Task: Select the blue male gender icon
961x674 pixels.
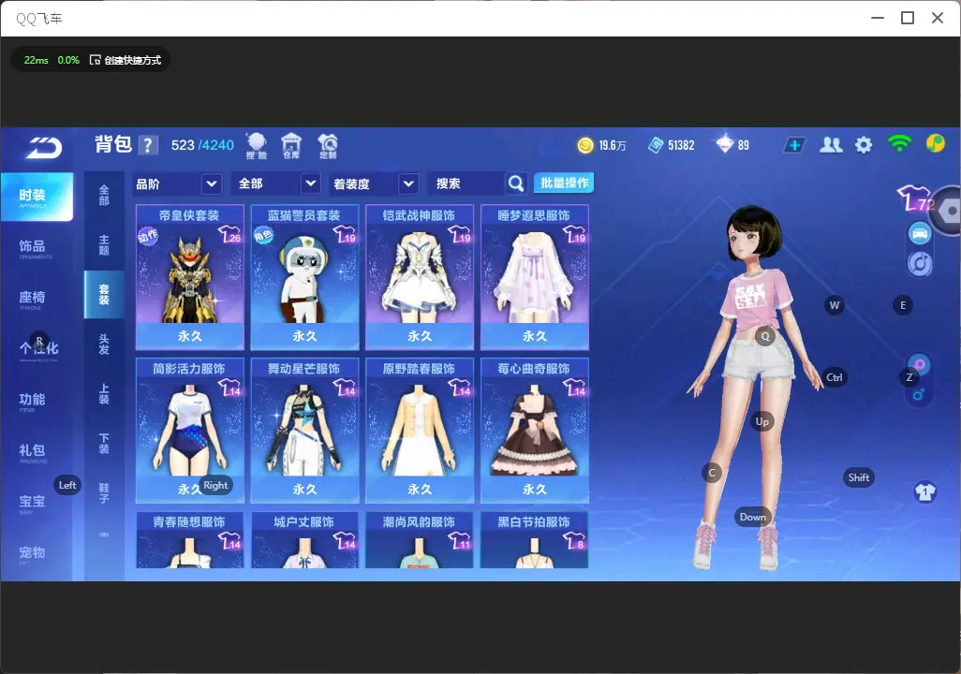Action: (x=919, y=394)
